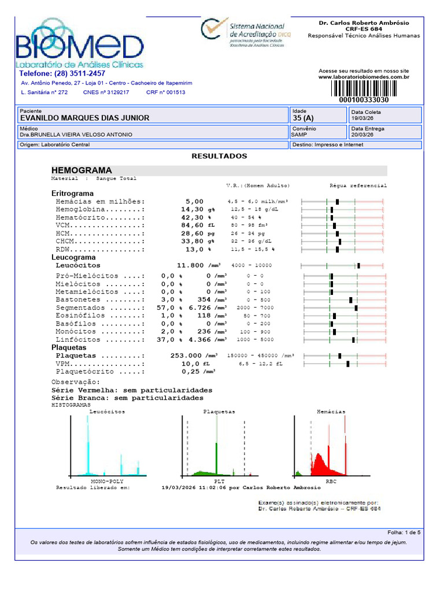
Task: Click the Hemoglobina reference ruler marker
Action: pyautogui.click(x=332, y=209)
